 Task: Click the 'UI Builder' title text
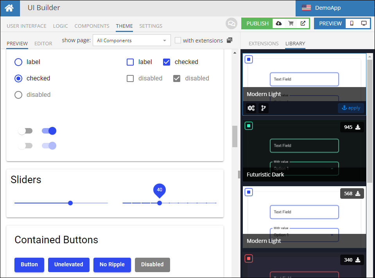coord(44,8)
